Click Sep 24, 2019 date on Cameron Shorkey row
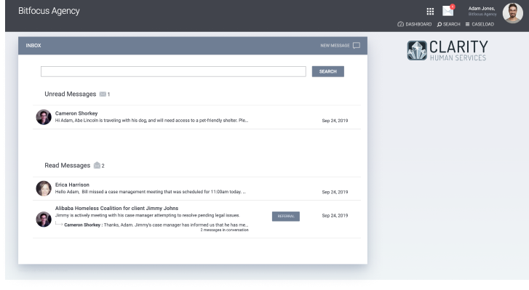The width and height of the screenshot is (529, 290). (x=335, y=121)
